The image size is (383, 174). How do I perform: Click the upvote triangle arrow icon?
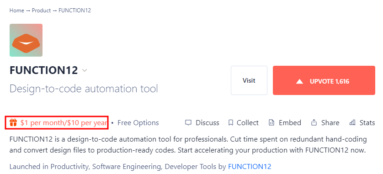click(x=299, y=81)
